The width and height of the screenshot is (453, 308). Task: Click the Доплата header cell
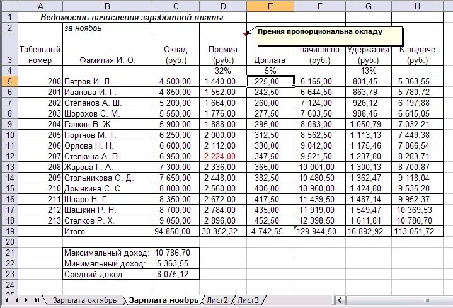click(x=270, y=55)
